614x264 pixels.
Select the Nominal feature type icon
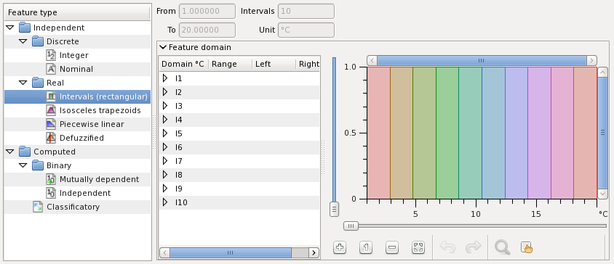coord(51,69)
